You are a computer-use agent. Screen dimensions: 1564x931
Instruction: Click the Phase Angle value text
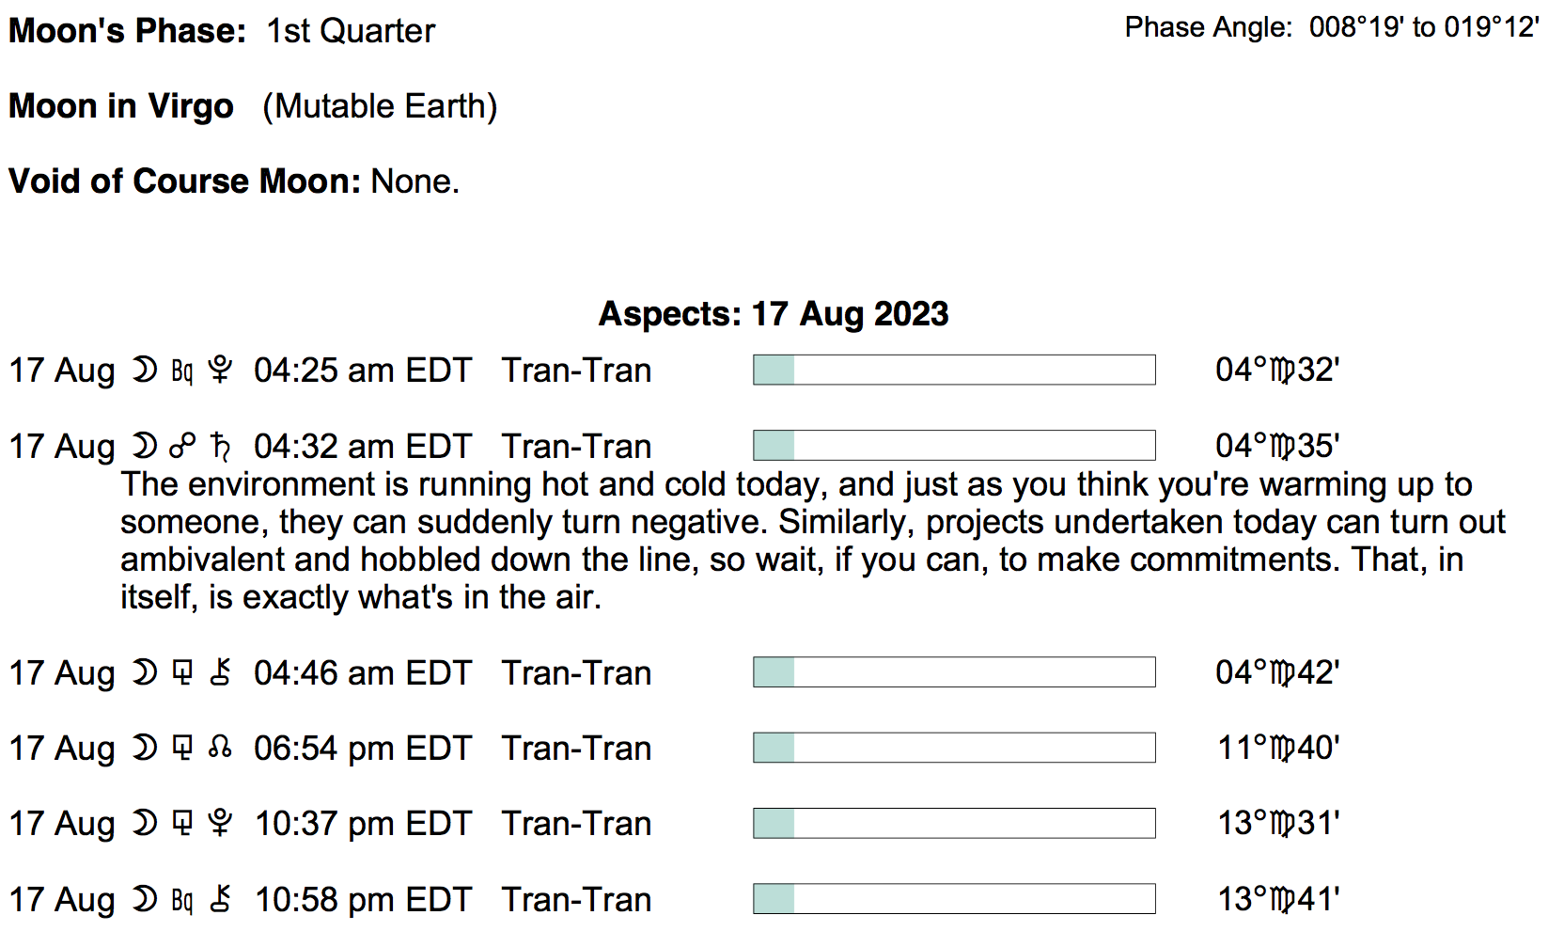pyautogui.click(x=1424, y=27)
